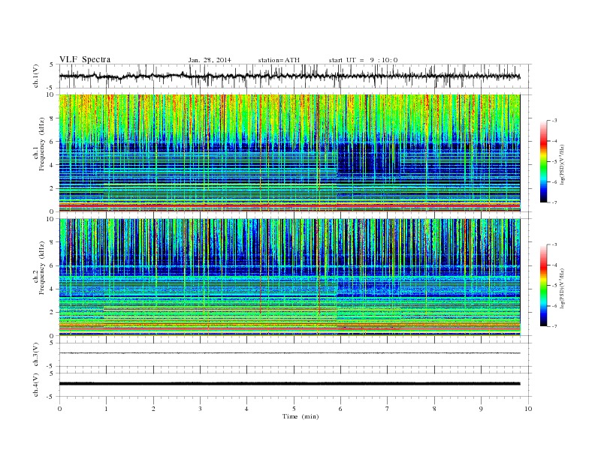Click the time axis tick label "10" at bottom
The width and height of the screenshot is (595, 459).
click(528, 409)
